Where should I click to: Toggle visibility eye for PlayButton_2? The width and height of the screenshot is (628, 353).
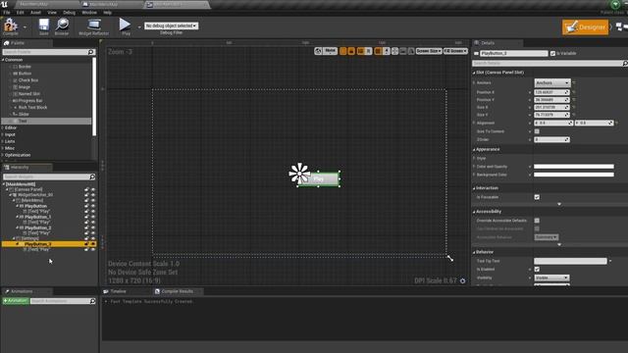click(93, 227)
